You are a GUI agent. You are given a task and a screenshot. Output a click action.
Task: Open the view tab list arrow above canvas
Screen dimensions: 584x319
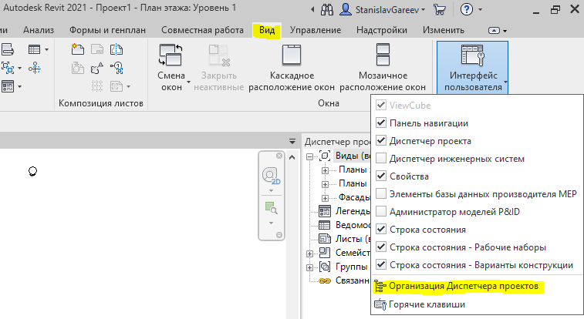292,142
